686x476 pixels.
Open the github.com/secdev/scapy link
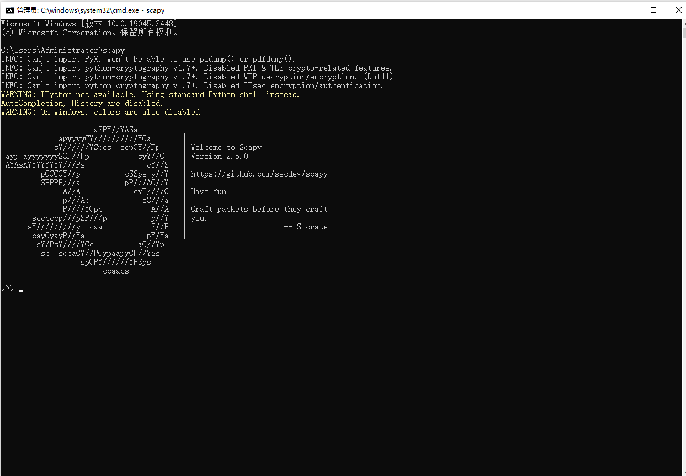point(259,174)
